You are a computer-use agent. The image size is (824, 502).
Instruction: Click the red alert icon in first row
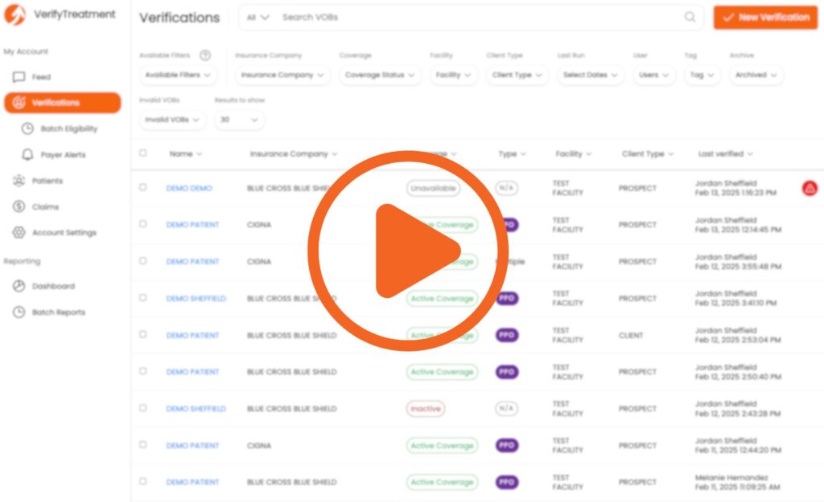[810, 189]
